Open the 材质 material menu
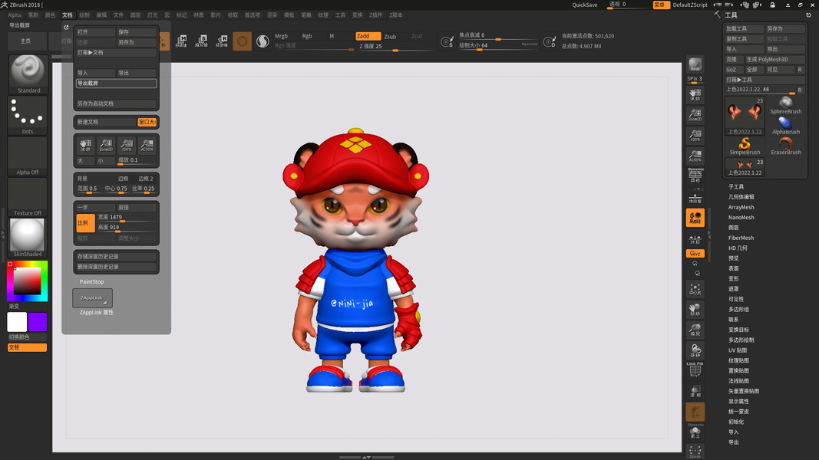Screen dimensions: 819x460 click(199, 15)
